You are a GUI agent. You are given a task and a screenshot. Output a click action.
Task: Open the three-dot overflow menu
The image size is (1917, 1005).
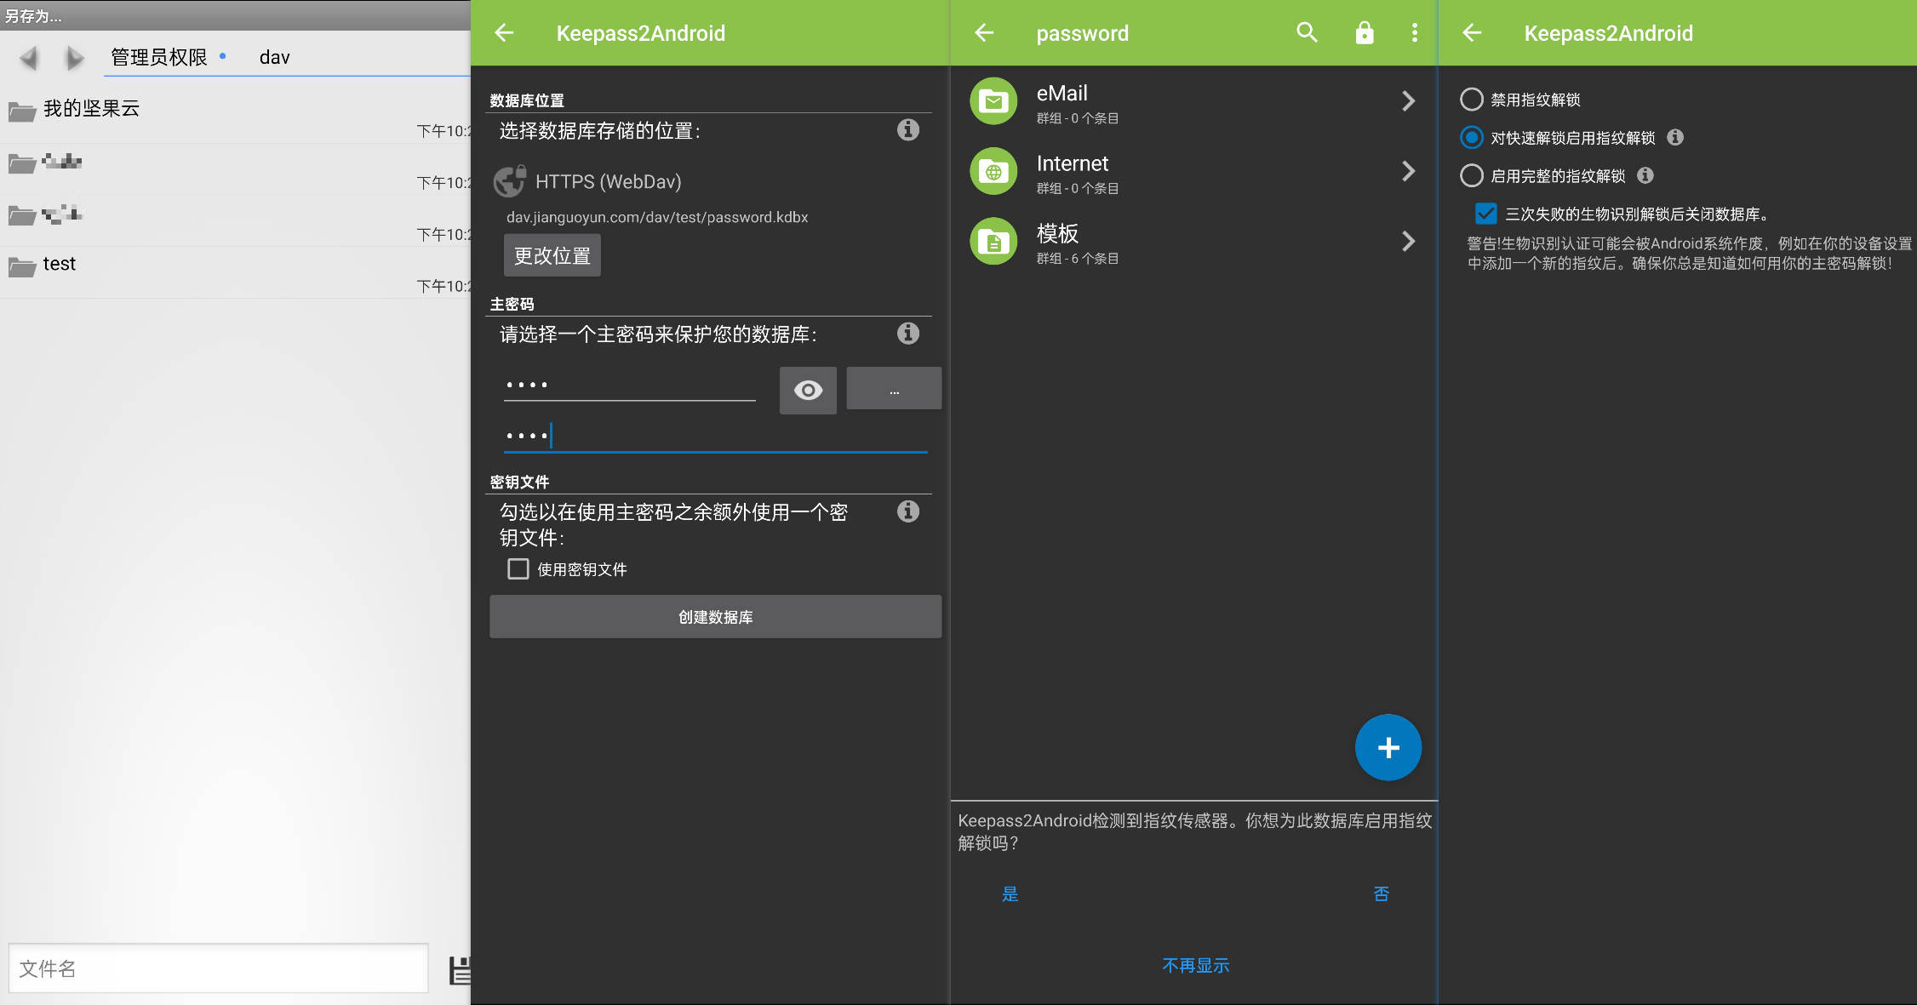pyautogui.click(x=1414, y=33)
